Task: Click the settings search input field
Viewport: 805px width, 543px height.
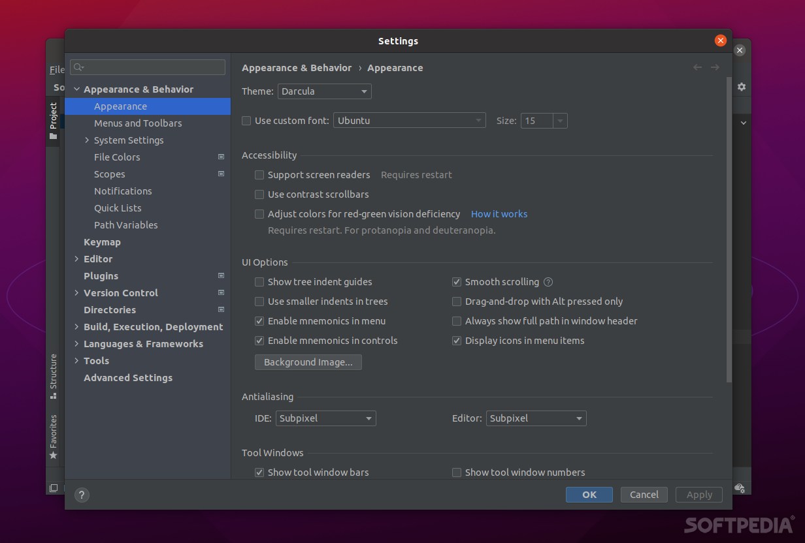Action: tap(148, 67)
